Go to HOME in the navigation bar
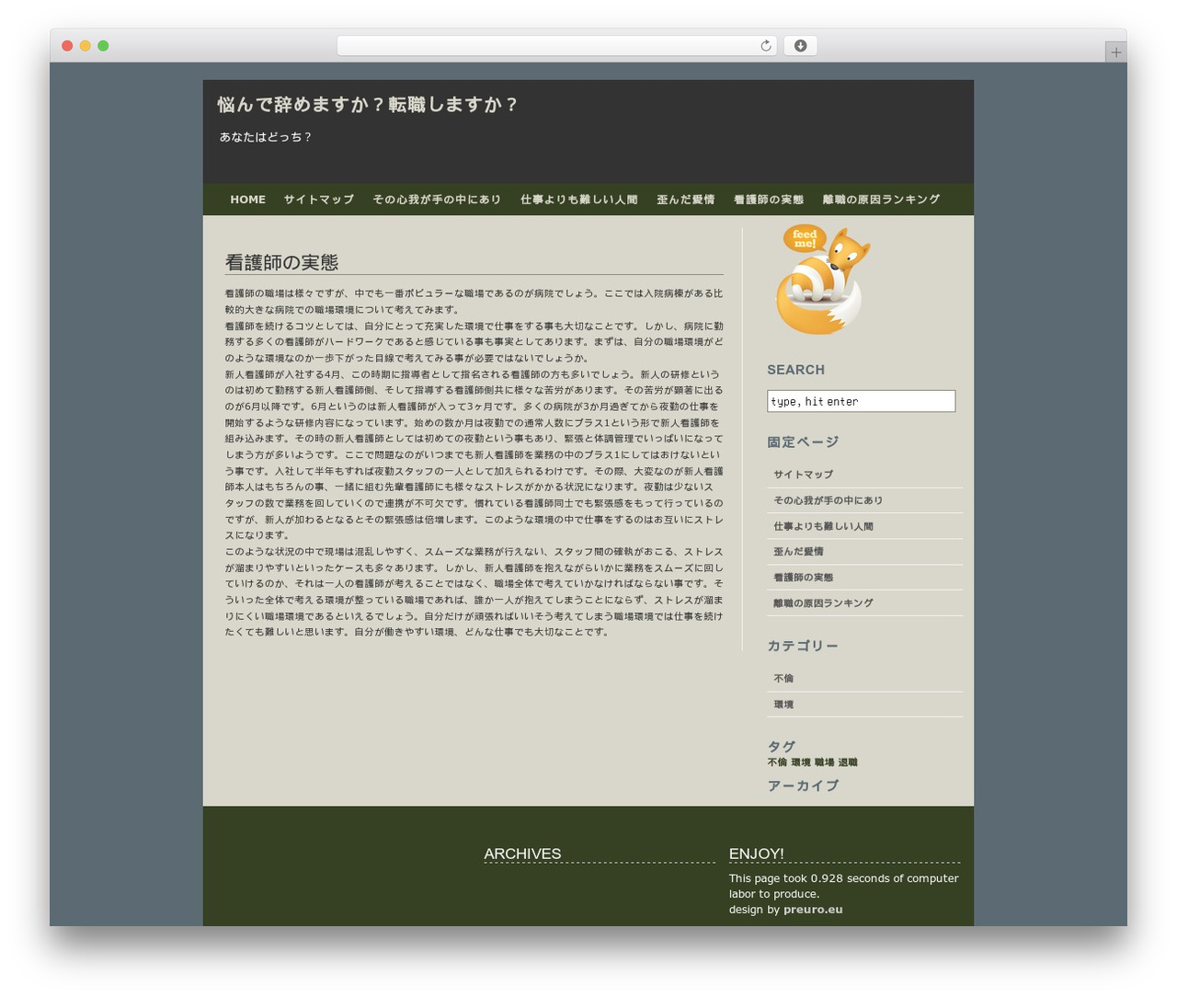The height and width of the screenshot is (997, 1177). click(248, 200)
